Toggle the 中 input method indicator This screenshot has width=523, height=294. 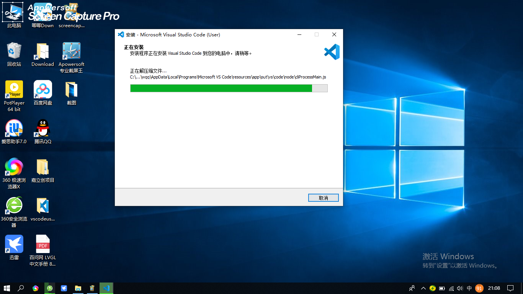coord(469,288)
